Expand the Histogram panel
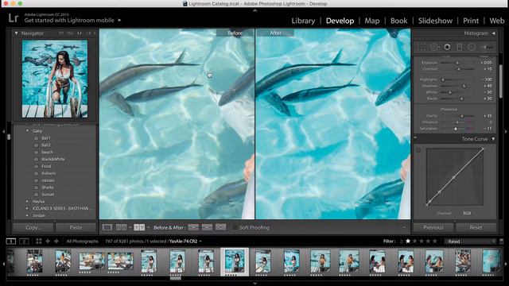This screenshot has height=286, width=509. click(494, 33)
